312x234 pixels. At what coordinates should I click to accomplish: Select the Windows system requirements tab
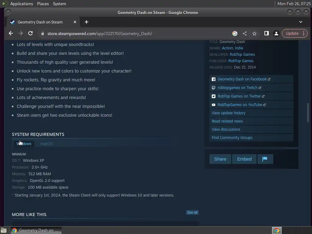pyautogui.click(x=24, y=144)
